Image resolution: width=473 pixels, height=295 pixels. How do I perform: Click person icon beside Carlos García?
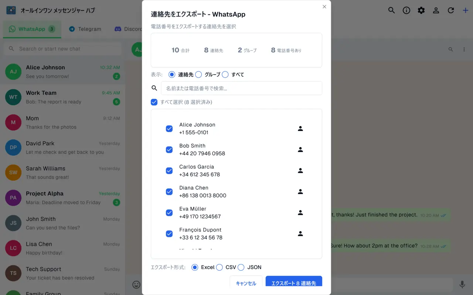300,171
